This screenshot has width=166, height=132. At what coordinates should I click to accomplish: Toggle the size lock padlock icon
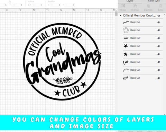[10, 2]
